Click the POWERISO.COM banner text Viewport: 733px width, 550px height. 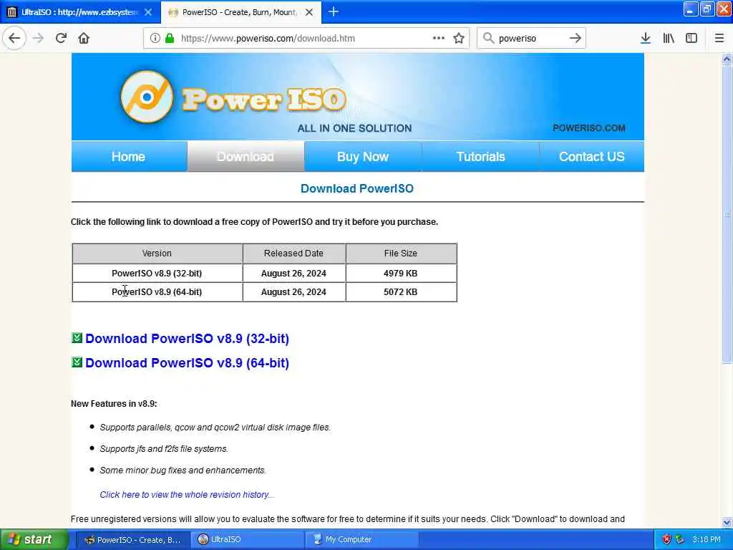[589, 128]
